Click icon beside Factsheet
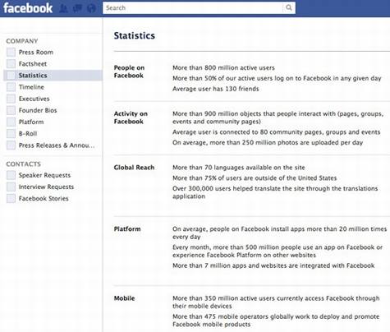390x332 pixels. 11,64
